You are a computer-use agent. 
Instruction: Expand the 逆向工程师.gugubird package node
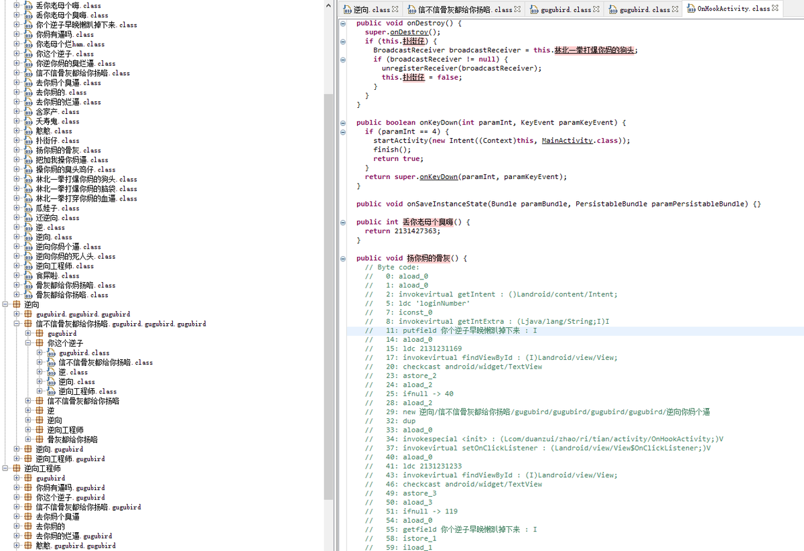(17, 459)
